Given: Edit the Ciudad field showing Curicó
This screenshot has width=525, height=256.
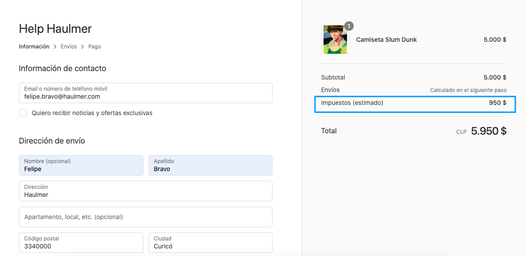Looking at the screenshot, I should (x=210, y=243).
